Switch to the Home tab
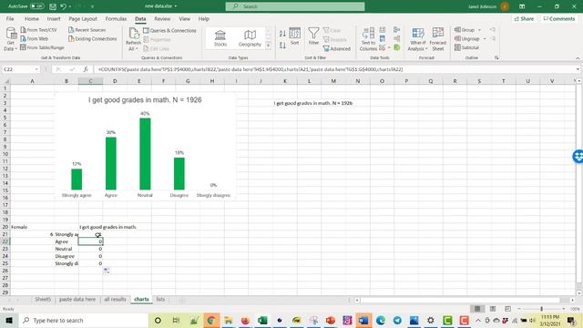 pos(32,18)
